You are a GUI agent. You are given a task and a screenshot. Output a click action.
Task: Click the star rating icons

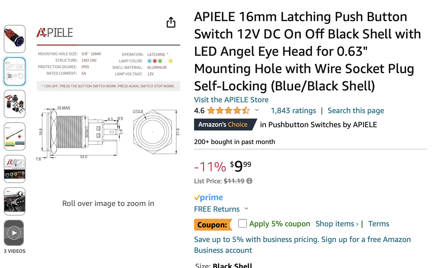(x=228, y=110)
